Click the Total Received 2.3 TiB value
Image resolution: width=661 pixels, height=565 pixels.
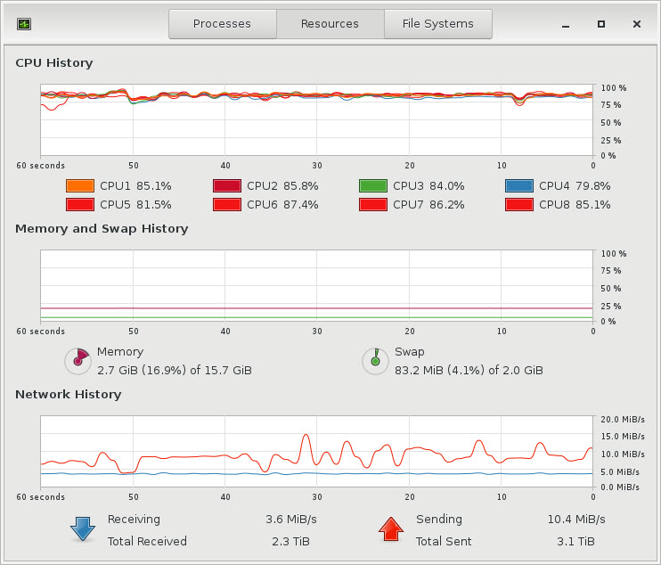[x=291, y=542]
